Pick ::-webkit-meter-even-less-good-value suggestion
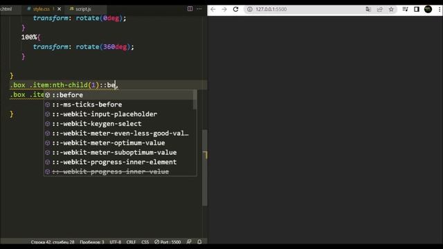 [118, 133]
